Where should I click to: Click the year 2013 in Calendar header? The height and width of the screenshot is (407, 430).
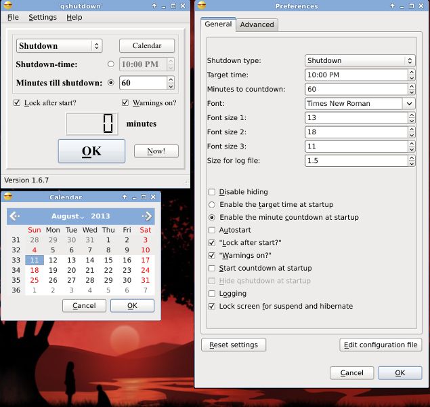pos(100,216)
